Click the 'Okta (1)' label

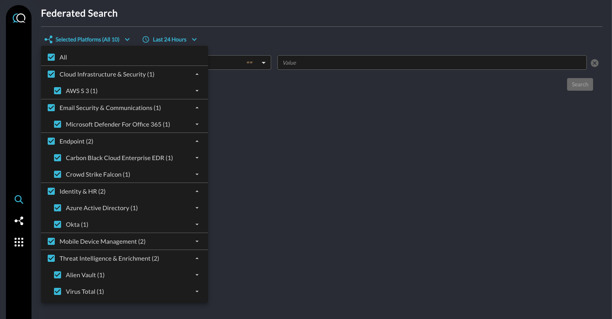coord(77,224)
